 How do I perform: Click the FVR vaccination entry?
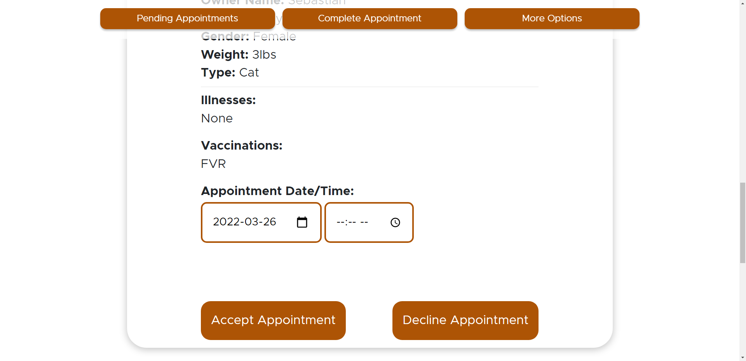pyautogui.click(x=213, y=164)
